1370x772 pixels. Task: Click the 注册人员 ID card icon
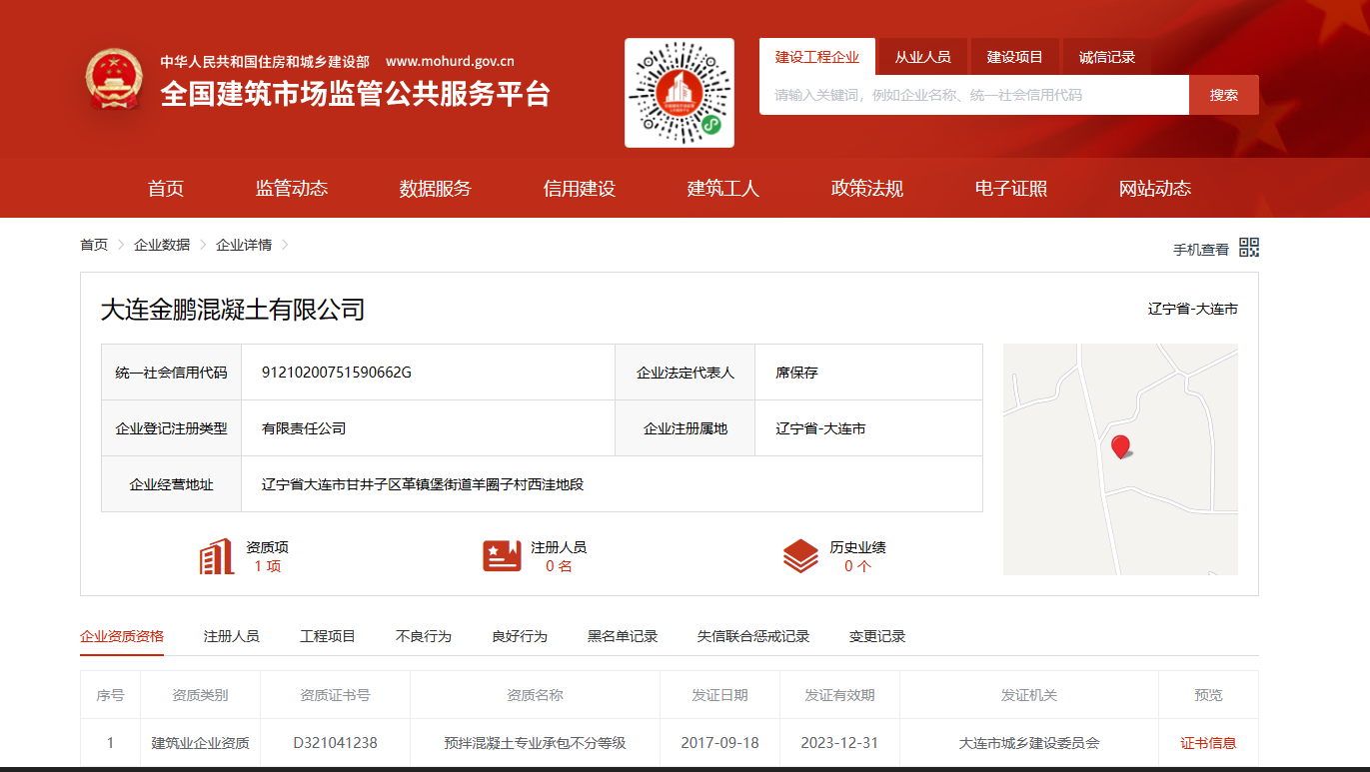click(502, 556)
